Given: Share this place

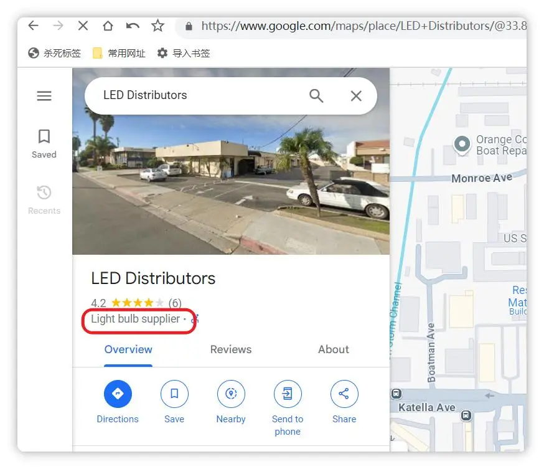Looking at the screenshot, I should pos(344,402).
